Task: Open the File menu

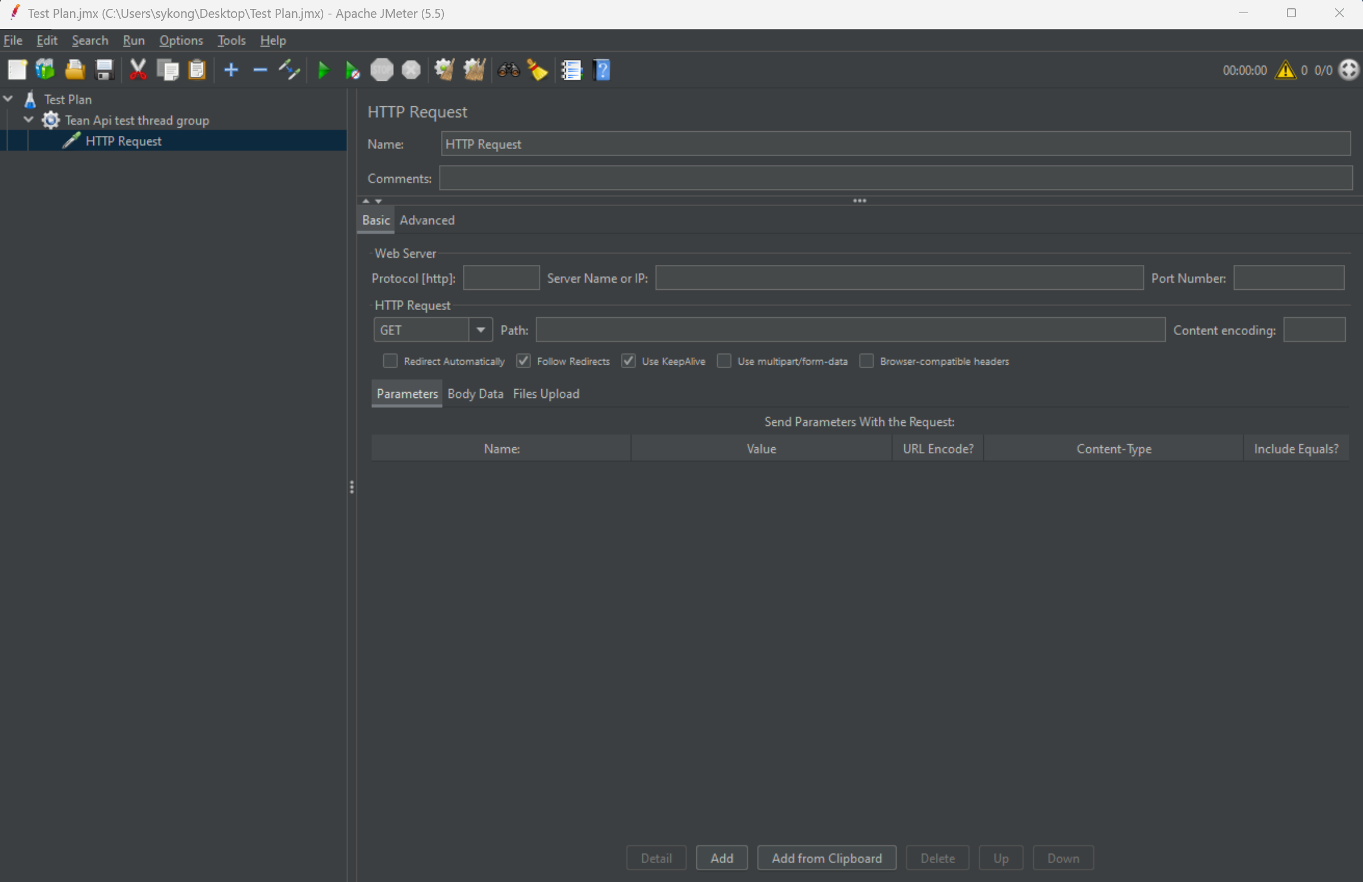Action: point(13,40)
